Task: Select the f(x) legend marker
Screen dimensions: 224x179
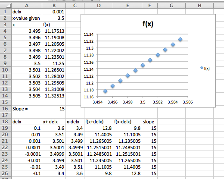Action: pyautogui.click(x=202, y=68)
